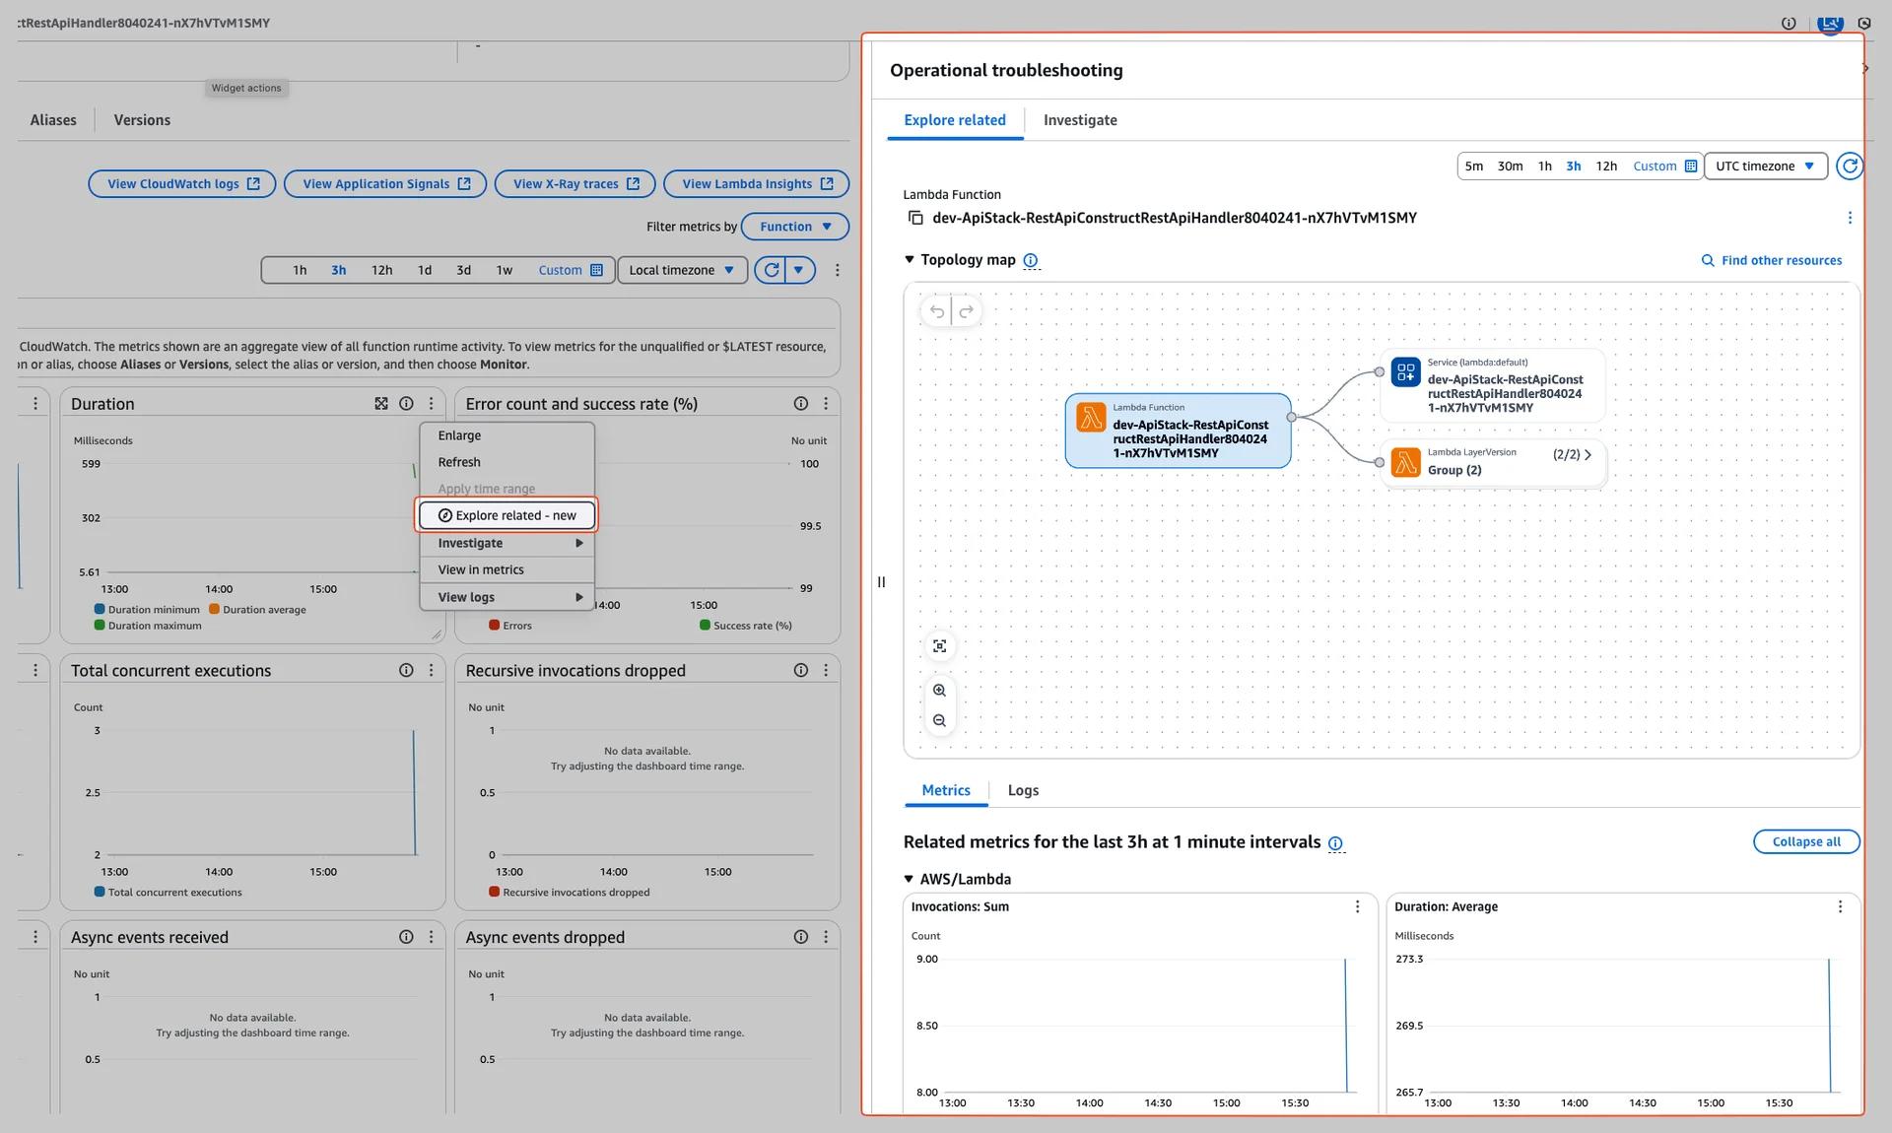Open Duration: Average widget actions menu
The image size is (1892, 1133).
click(x=1840, y=906)
